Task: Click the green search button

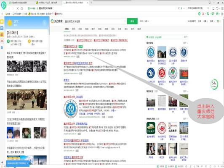Action: click(132, 21)
